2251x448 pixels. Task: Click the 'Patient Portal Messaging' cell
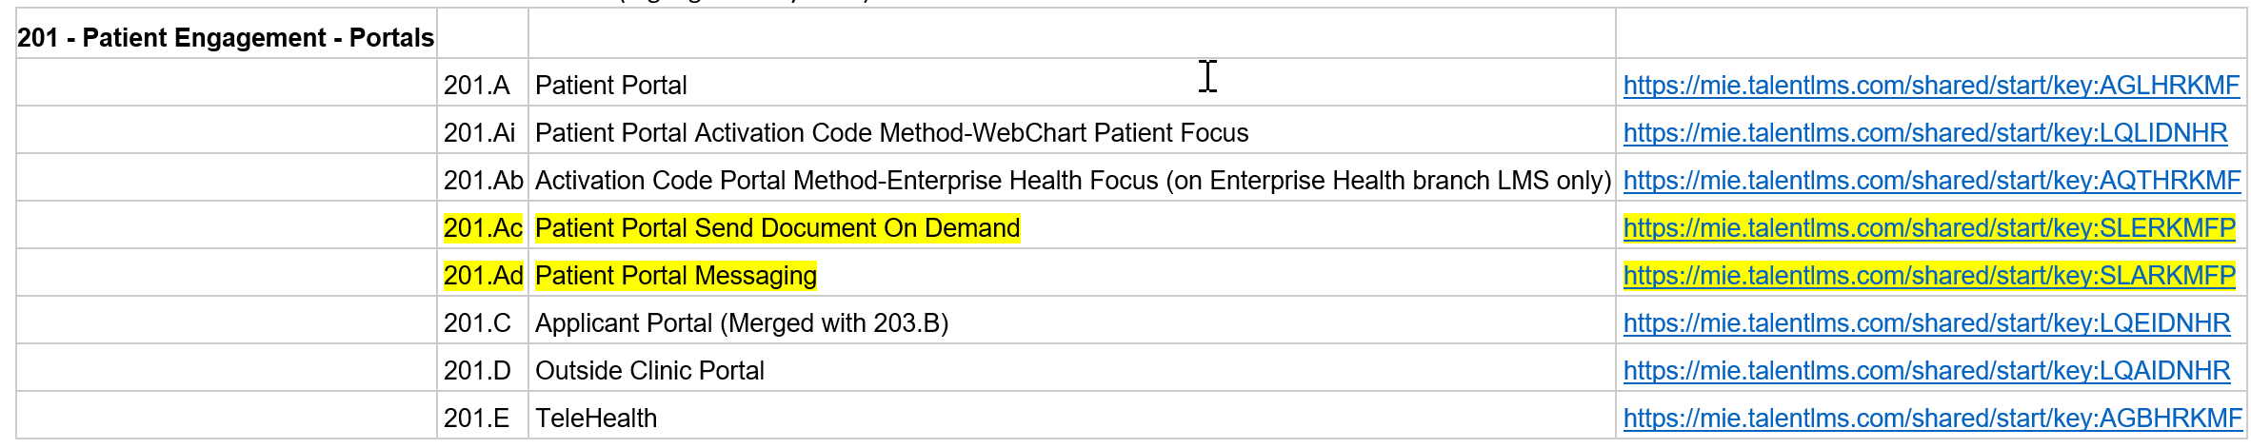tap(676, 276)
